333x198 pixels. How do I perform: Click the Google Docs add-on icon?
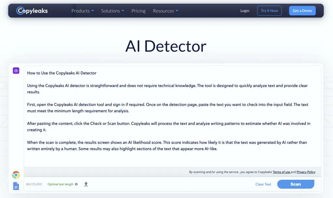16,186
